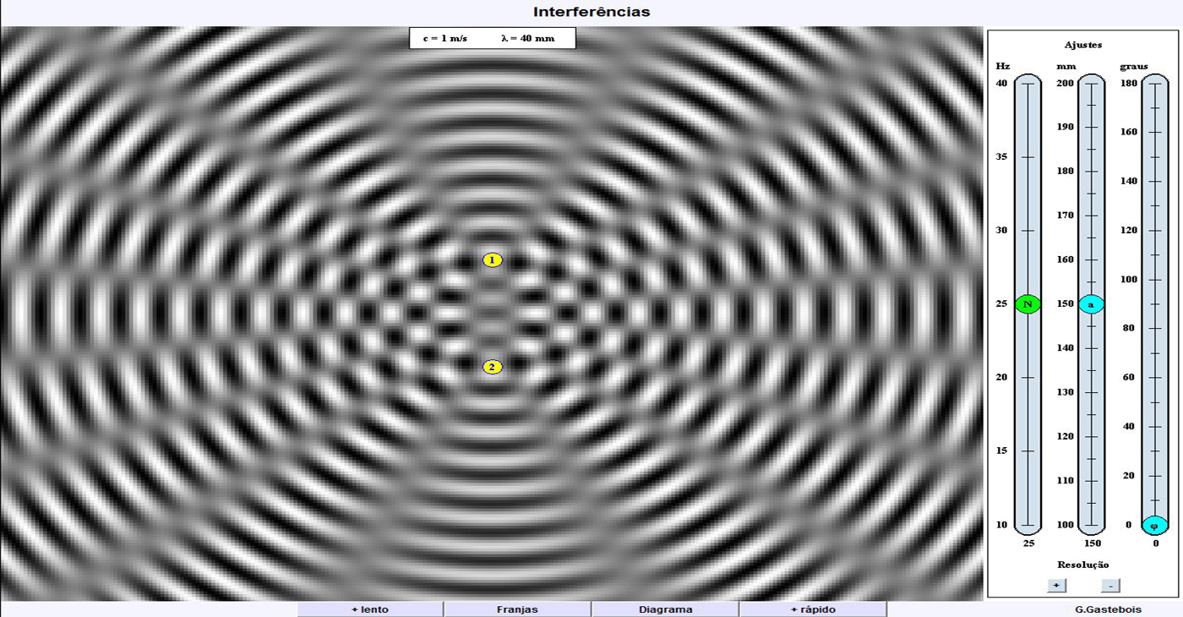Click the c = 1 m/s readout

click(x=444, y=39)
